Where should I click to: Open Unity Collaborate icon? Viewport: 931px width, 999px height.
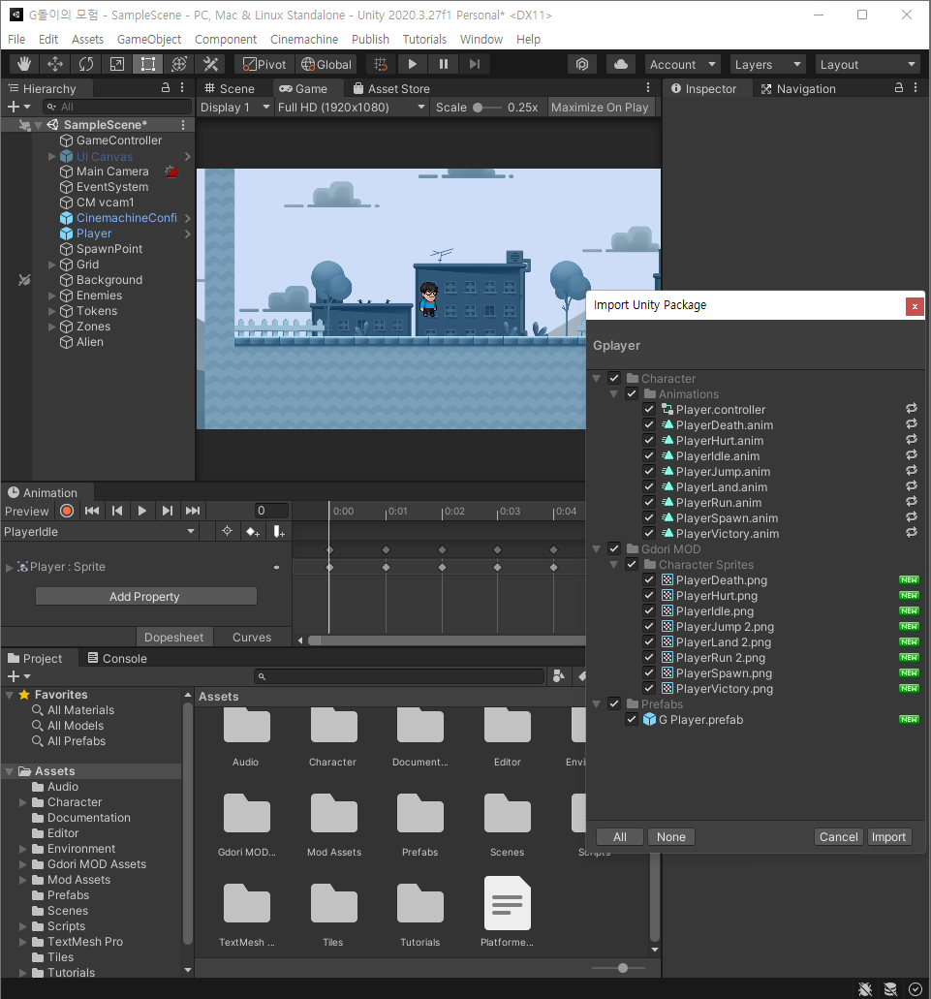(582, 64)
